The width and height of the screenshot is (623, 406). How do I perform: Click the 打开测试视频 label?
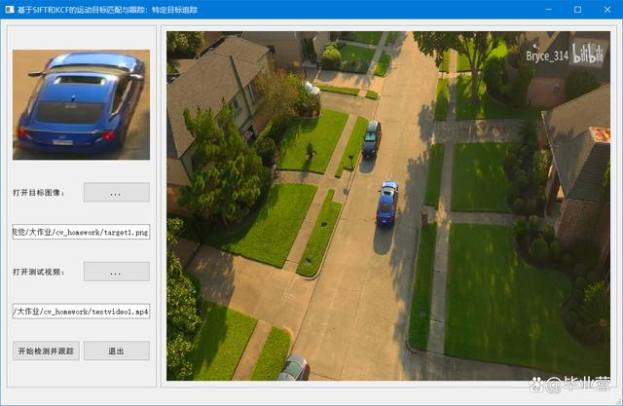click(39, 272)
